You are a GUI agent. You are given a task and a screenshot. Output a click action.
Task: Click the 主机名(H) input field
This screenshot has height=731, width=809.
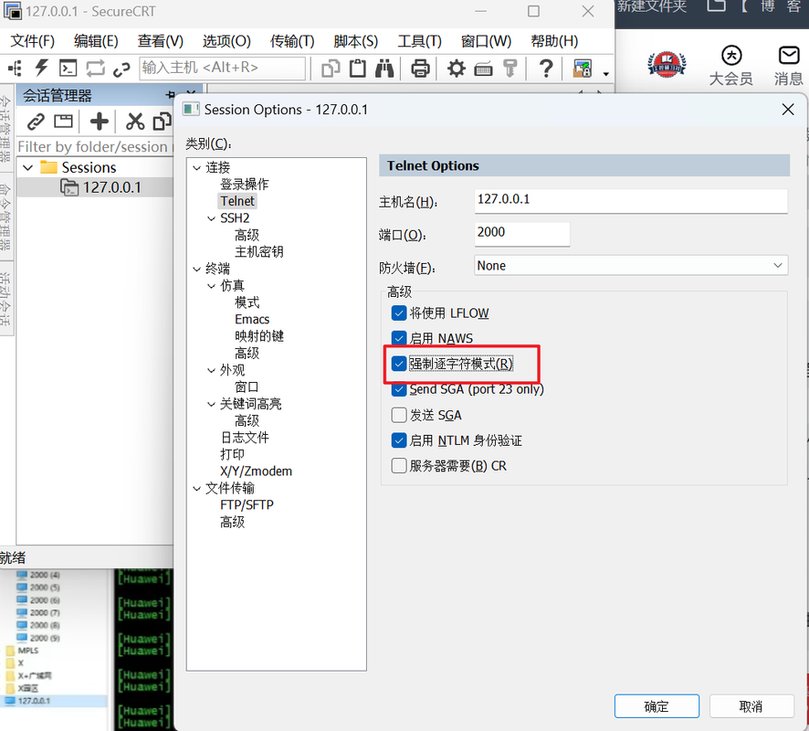(631, 200)
